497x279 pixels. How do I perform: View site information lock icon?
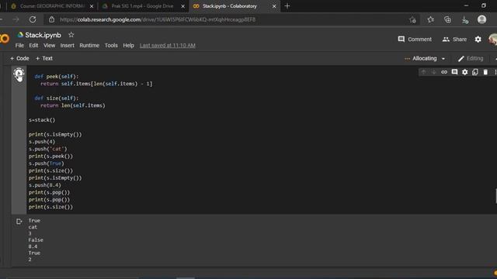tap(52, 19)
